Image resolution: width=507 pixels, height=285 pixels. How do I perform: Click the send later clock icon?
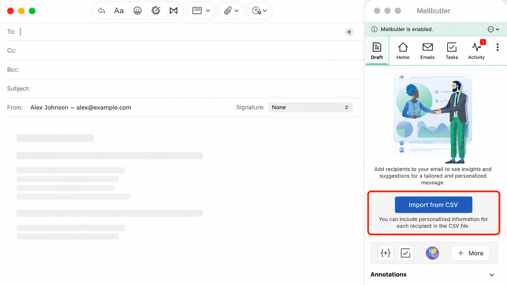tap(257, 11)
